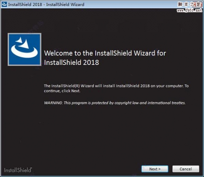Click the window title 'InstallShield 2018 - InstallShield Wizard'
Screen dimensions: 204x177
pyautogui.click(x=46, y=5)
